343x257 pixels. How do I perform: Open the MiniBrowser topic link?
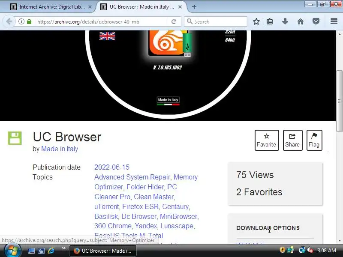point(178,216)
